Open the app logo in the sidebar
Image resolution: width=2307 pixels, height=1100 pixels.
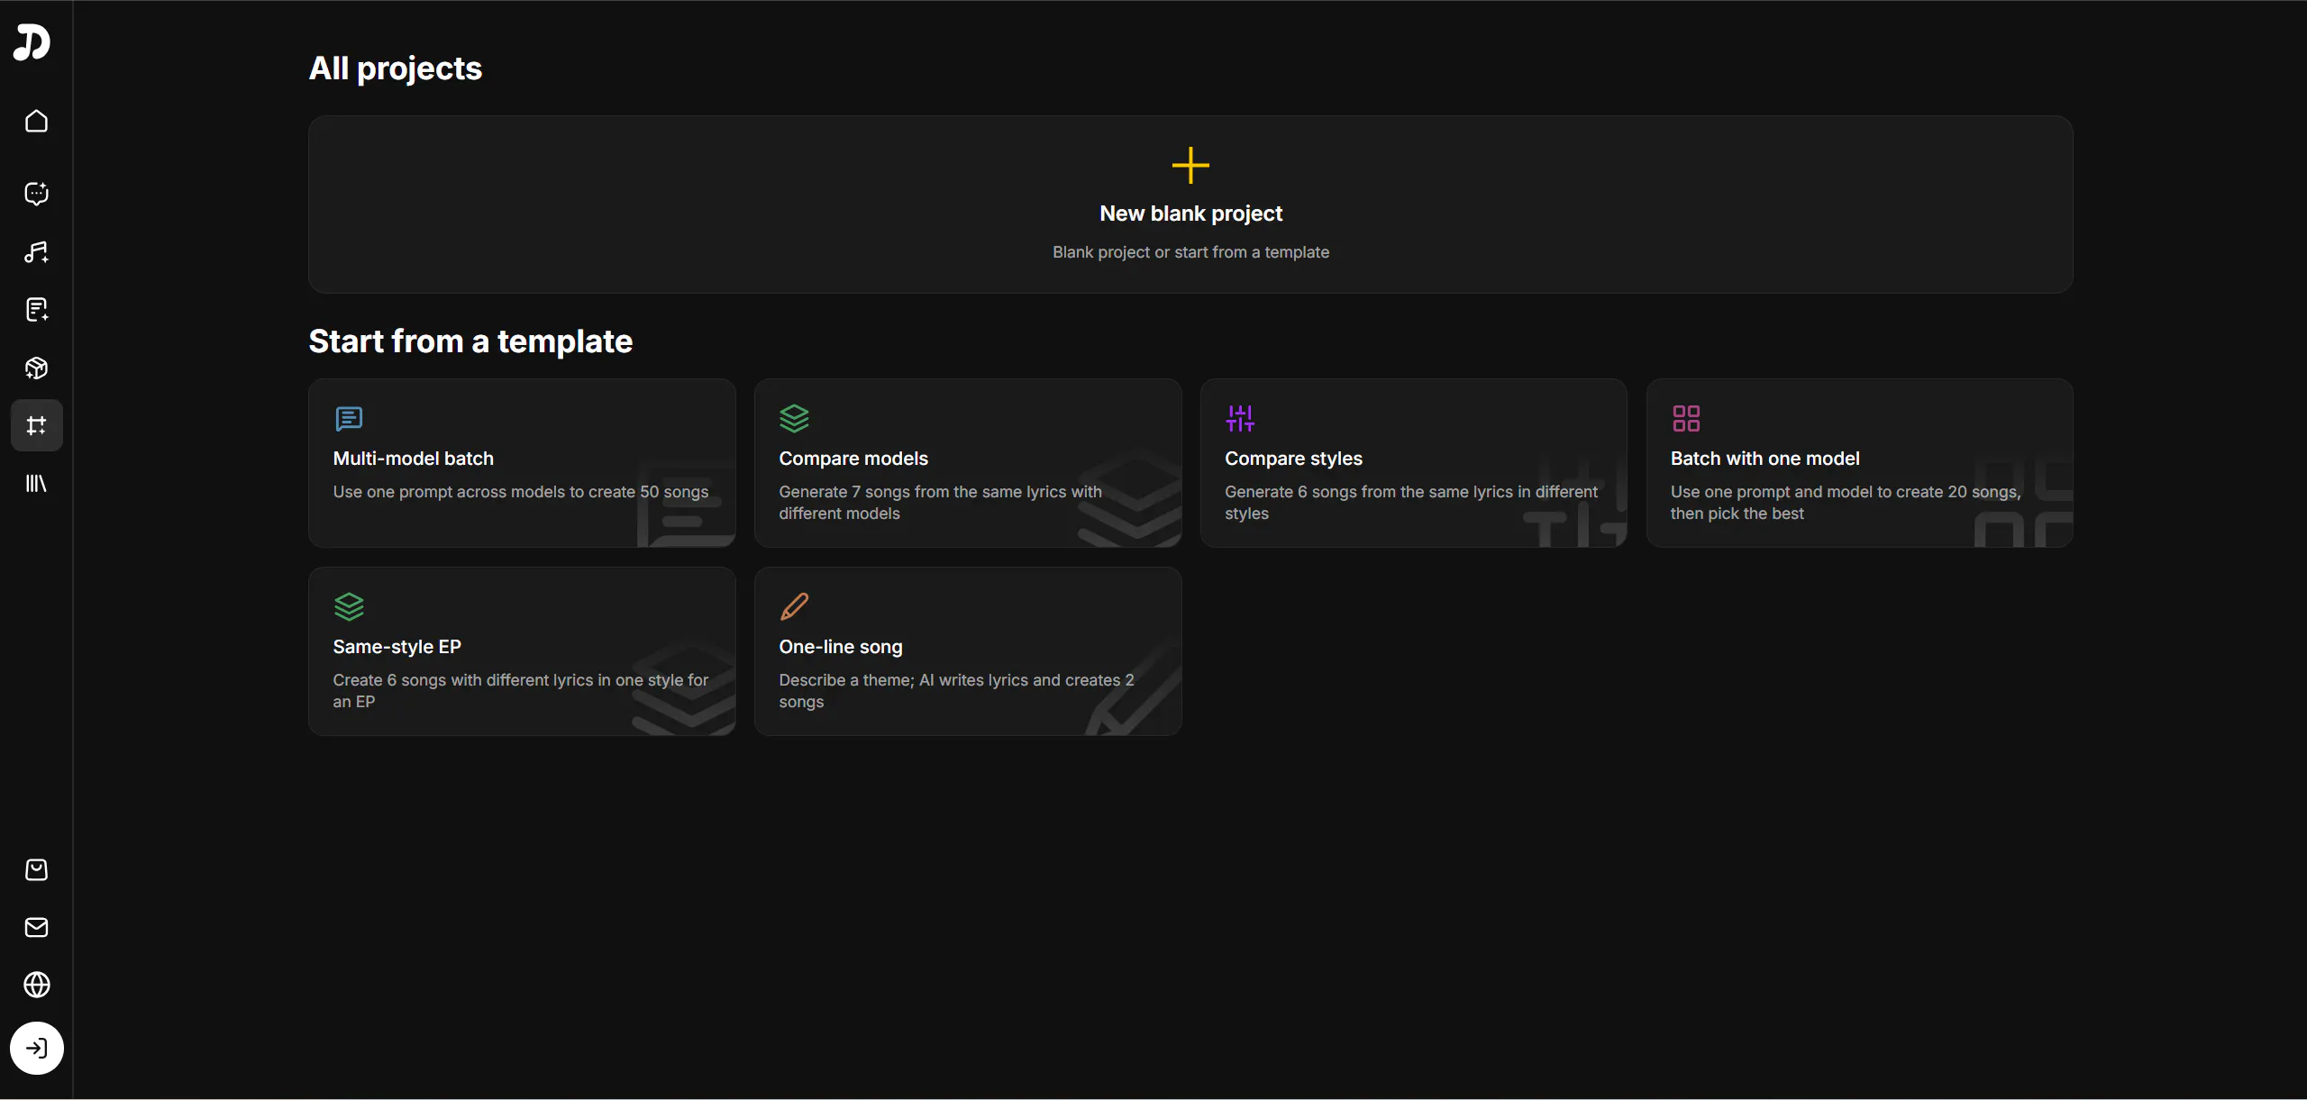coord(32,42)
